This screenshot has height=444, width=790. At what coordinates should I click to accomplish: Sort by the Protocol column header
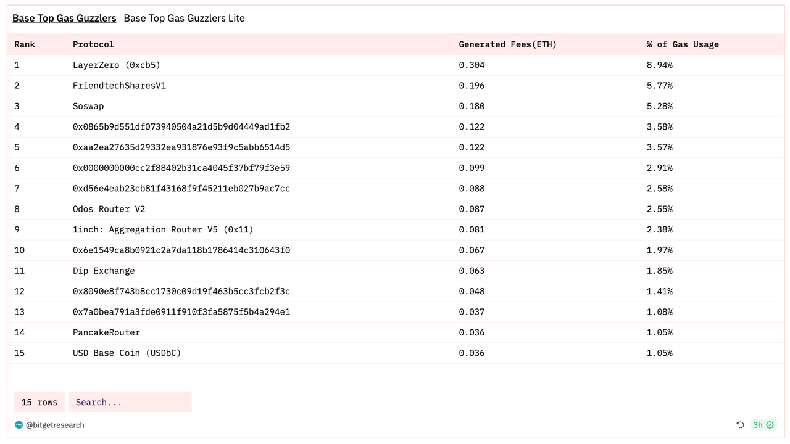pos(93,44)
